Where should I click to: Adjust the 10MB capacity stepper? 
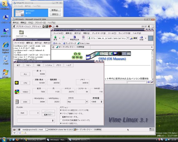101,102
